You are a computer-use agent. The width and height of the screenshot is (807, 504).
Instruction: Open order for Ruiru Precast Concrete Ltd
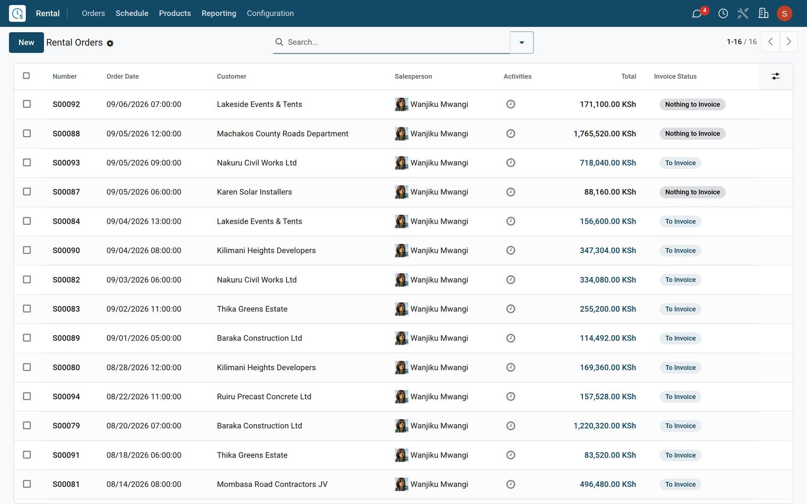pos(264,397)
